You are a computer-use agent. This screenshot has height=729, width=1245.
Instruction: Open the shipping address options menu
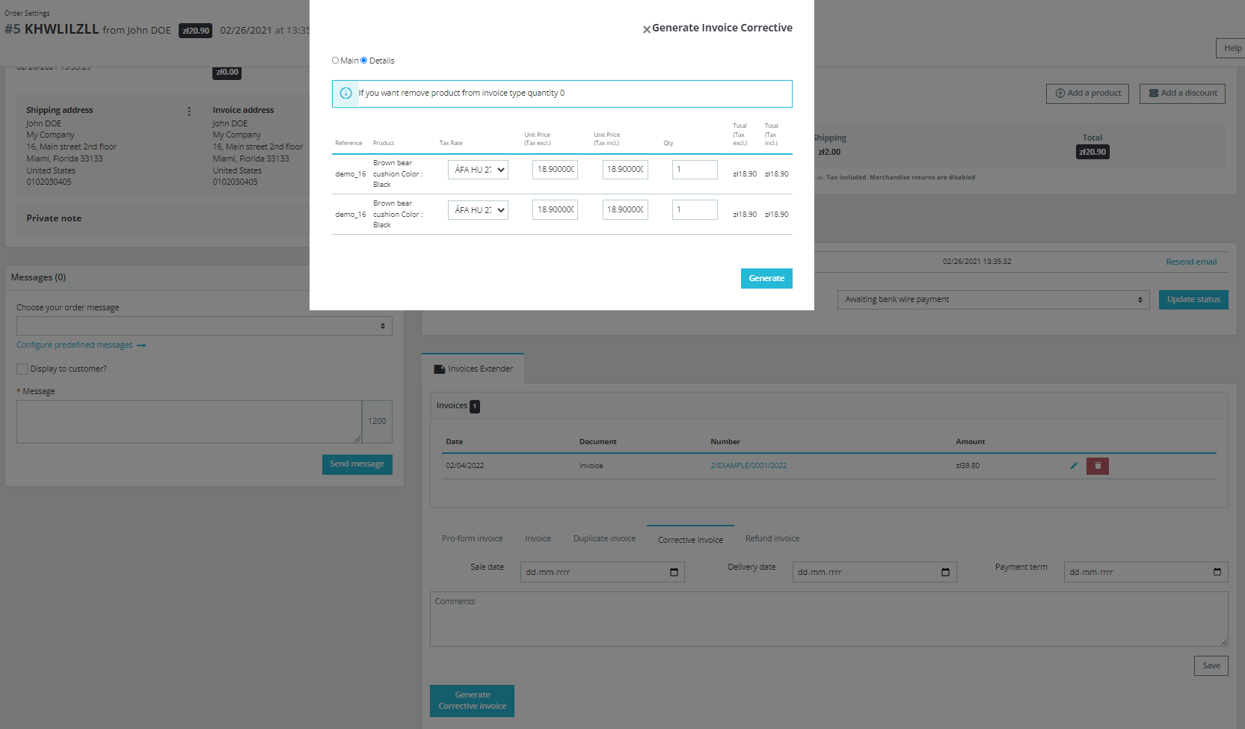tap(189, 111)
